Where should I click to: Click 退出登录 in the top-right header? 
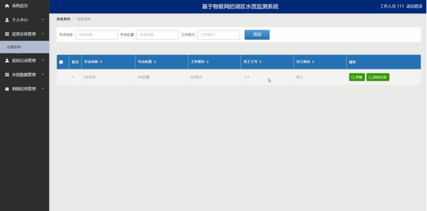(x=414, y=6)
